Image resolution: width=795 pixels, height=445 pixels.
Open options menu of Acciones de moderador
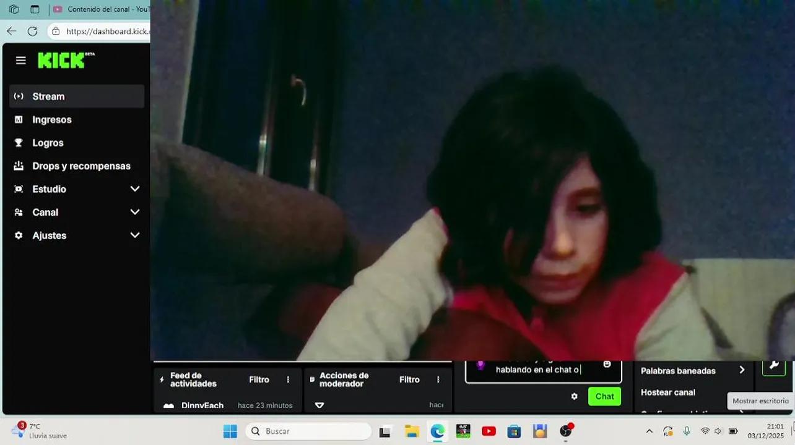point(438,379)
